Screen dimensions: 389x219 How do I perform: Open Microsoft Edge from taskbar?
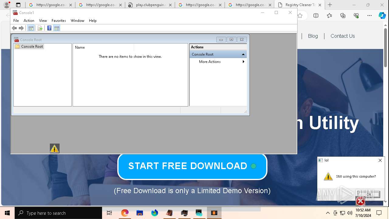coord(125,213)
